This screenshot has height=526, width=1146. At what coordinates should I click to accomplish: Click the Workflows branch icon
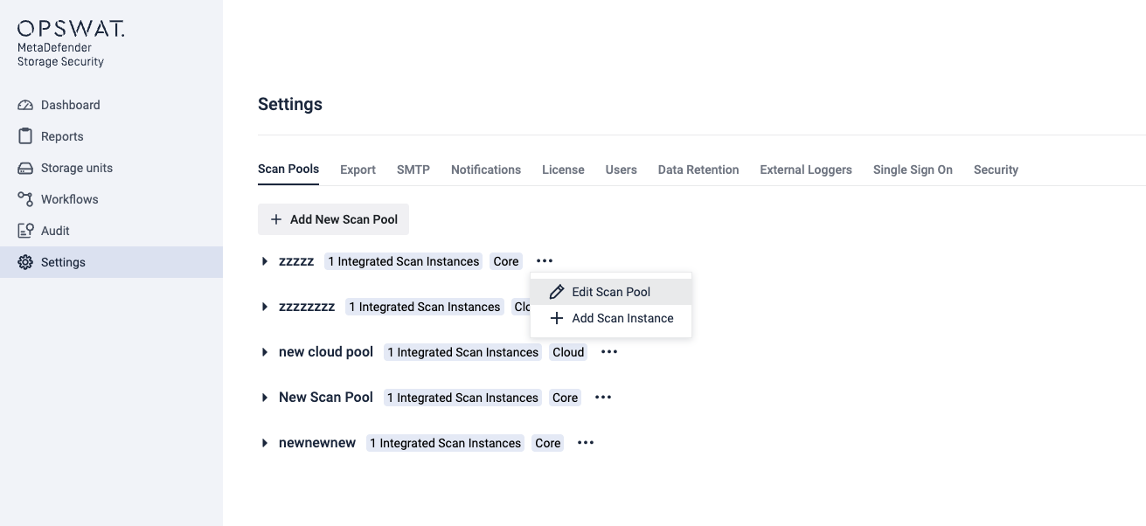point(25,199)
